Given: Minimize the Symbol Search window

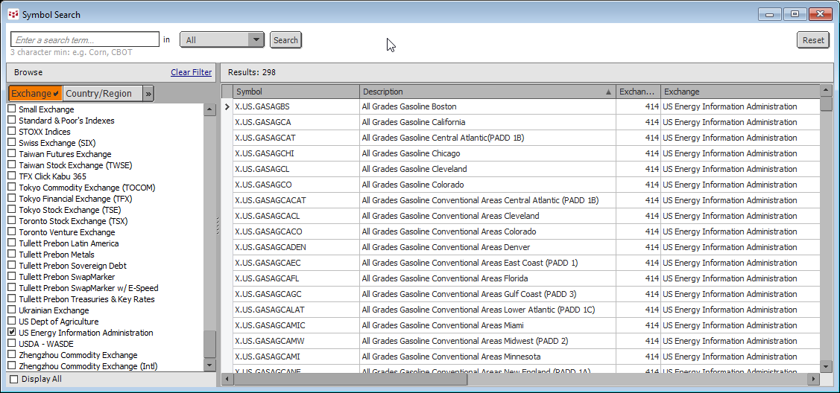Looking at the screenshot, I should tap(769, 14).
